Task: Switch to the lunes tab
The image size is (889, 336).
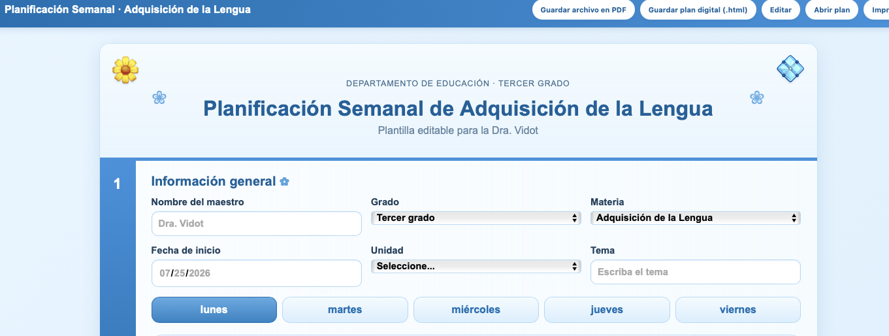Action: 214,310
